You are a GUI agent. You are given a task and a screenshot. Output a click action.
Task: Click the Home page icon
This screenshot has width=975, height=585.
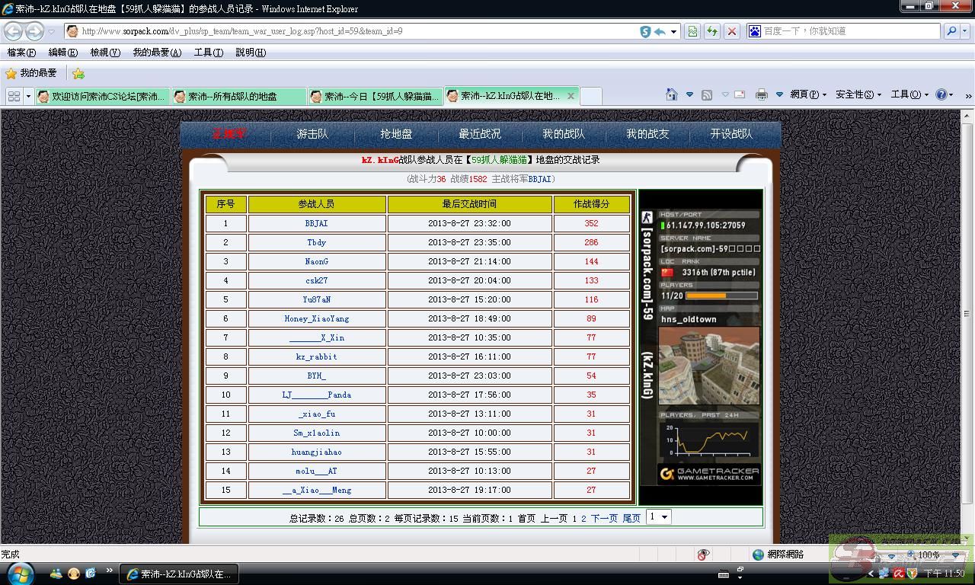(671, 94)
